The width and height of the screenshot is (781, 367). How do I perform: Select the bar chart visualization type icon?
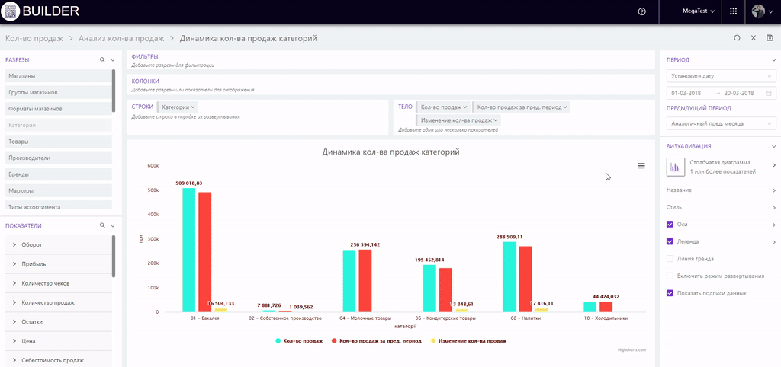click(676, 167)
